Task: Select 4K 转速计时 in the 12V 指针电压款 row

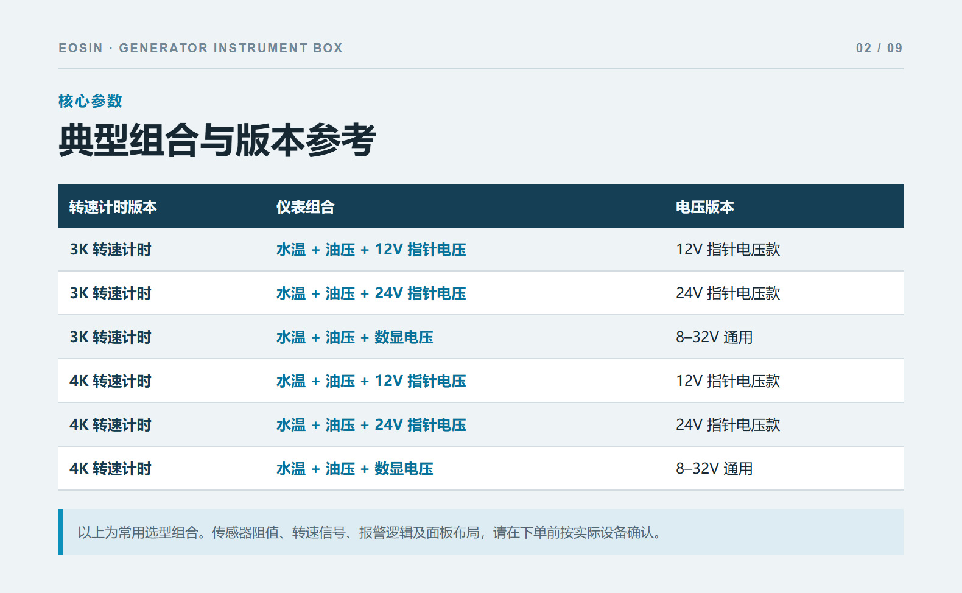Action: coord(110,381)
